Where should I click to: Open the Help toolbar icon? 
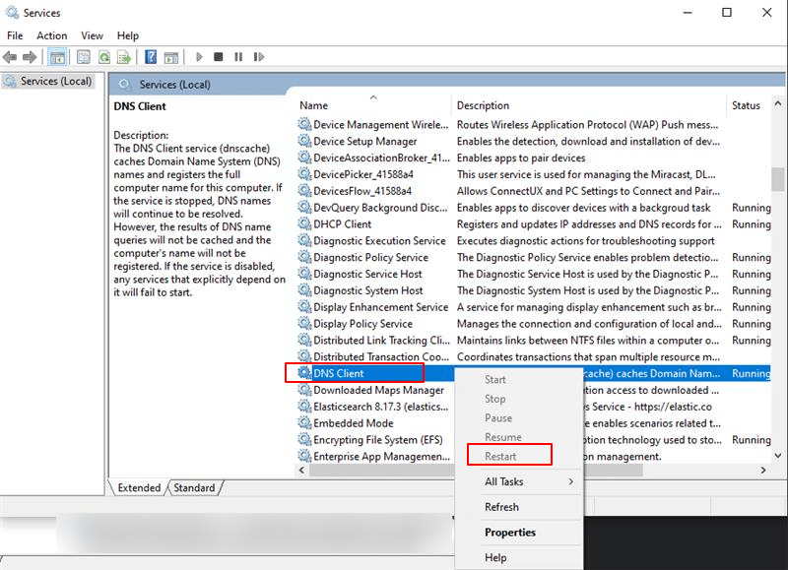(151, 57)
